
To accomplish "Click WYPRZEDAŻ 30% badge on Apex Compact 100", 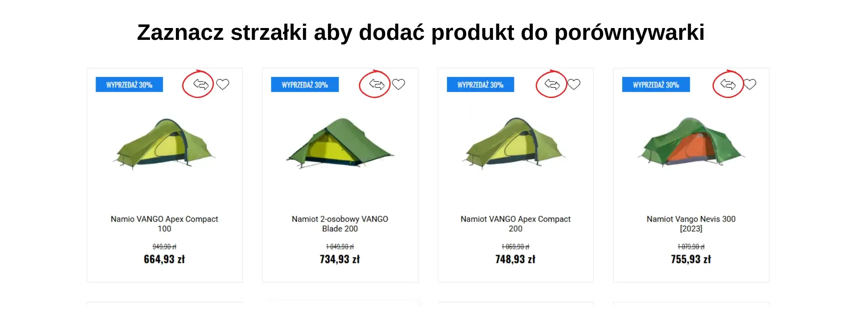I will coord(129,85).
